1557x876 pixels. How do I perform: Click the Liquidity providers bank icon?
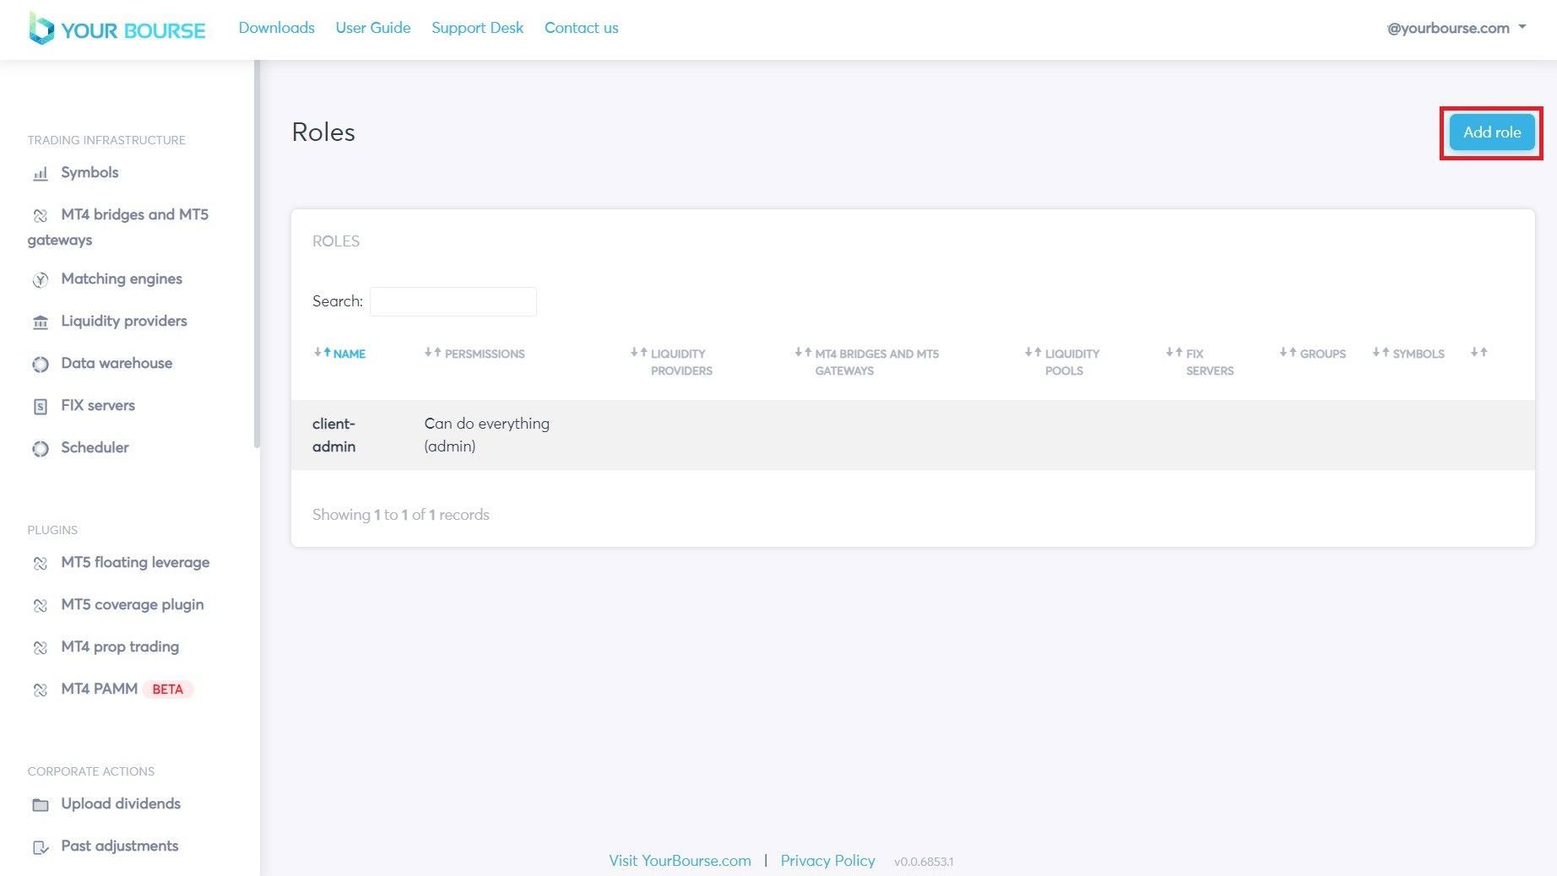(41, 322)
